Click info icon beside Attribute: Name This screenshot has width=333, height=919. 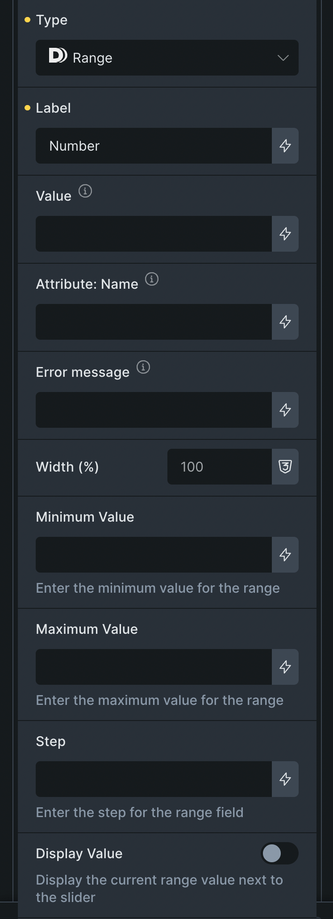click(x=152, y=279)
